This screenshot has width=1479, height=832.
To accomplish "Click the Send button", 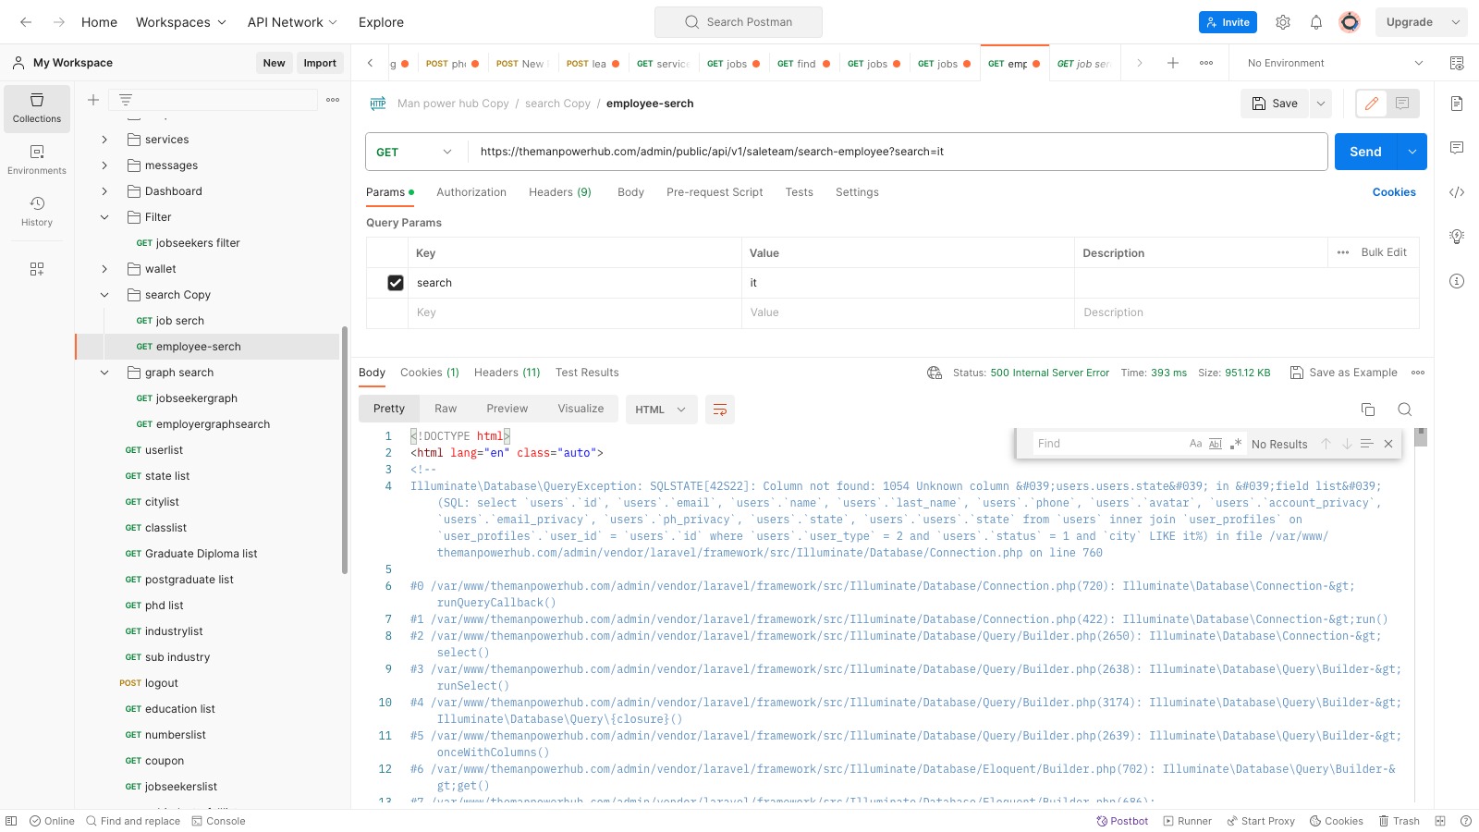I will pos(1365,152).
